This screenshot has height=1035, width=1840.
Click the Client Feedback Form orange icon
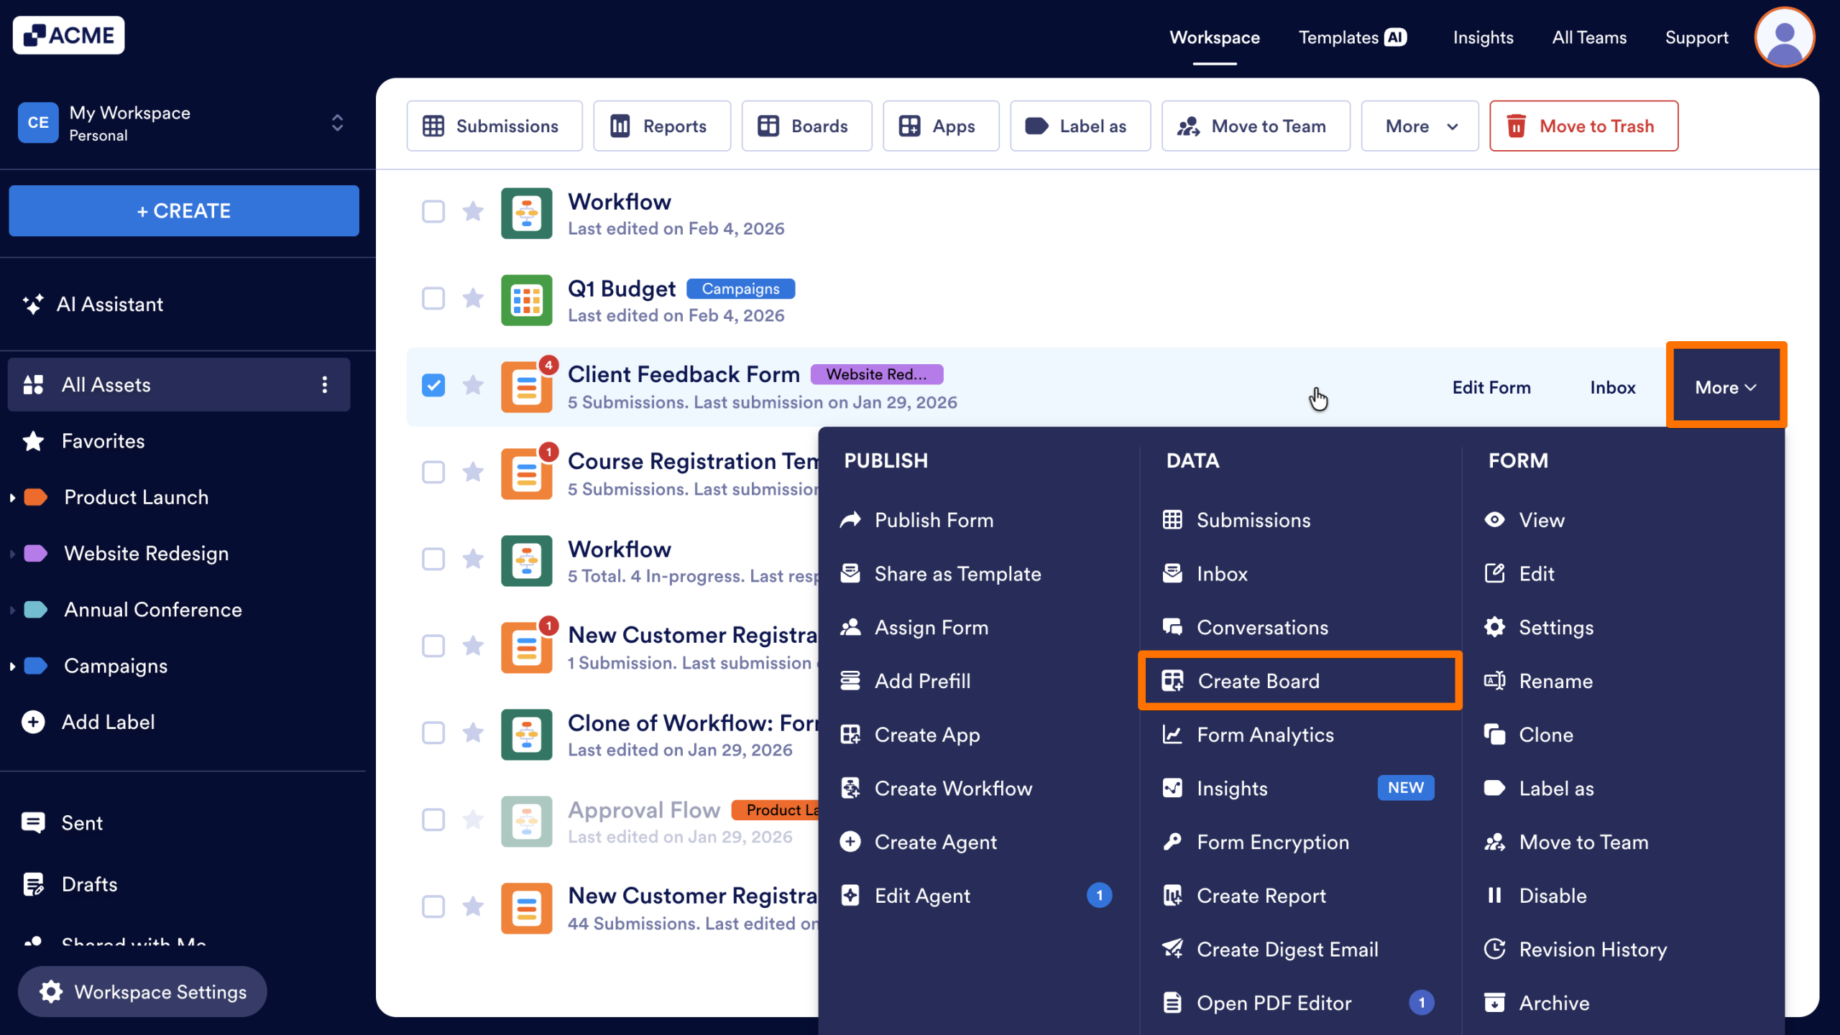(526, 387)
